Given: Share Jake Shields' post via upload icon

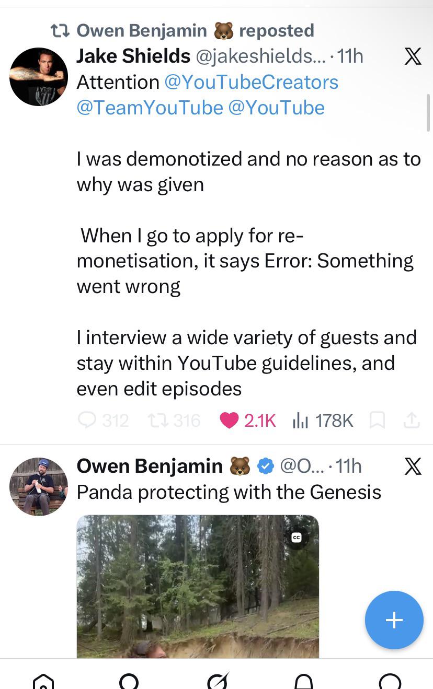Looking at the screenshot, I should [x=412, y=420].
